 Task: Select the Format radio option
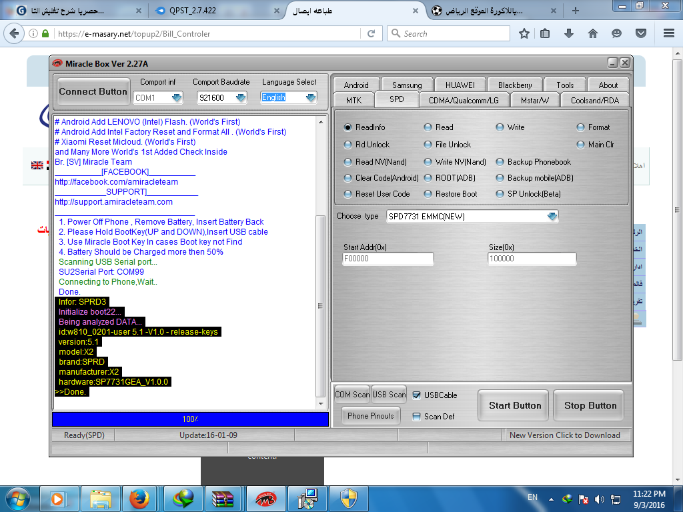point(580,127)
